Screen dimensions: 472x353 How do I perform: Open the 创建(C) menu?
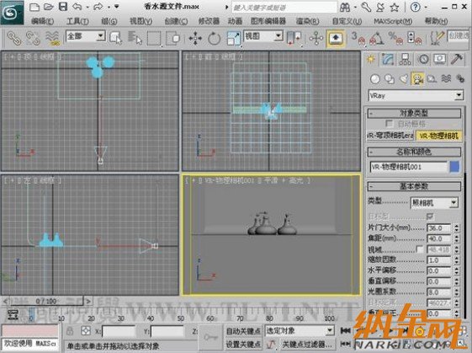click(176, 21)
